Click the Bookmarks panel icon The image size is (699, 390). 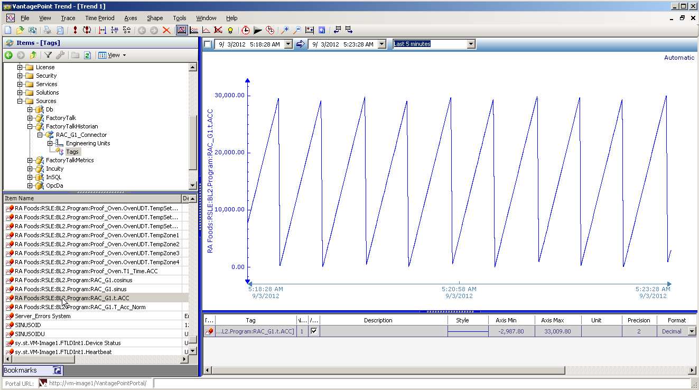point(57,370)
